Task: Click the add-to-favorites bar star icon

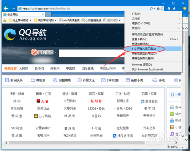Action: click(x=5, y=20)
